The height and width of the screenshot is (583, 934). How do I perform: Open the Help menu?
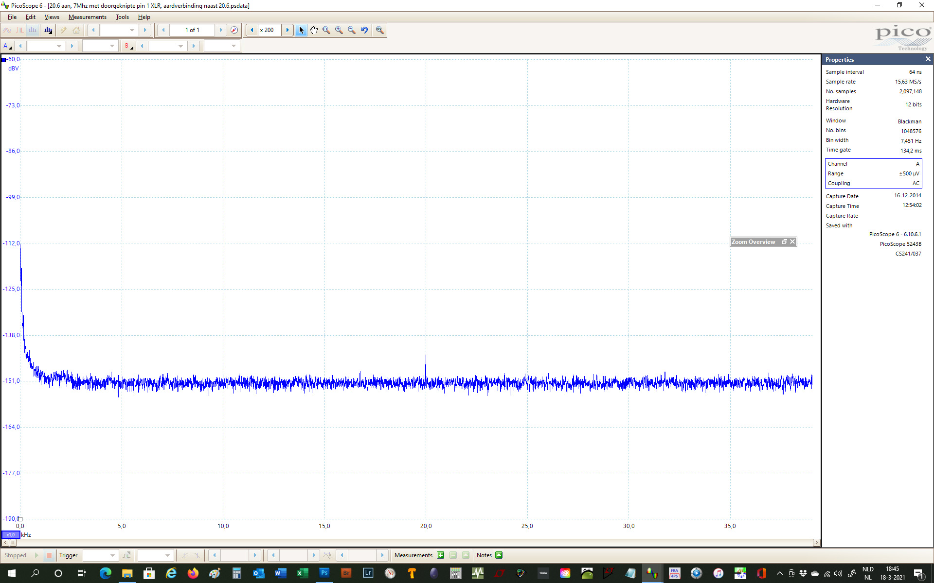click(x=144, y=17)
